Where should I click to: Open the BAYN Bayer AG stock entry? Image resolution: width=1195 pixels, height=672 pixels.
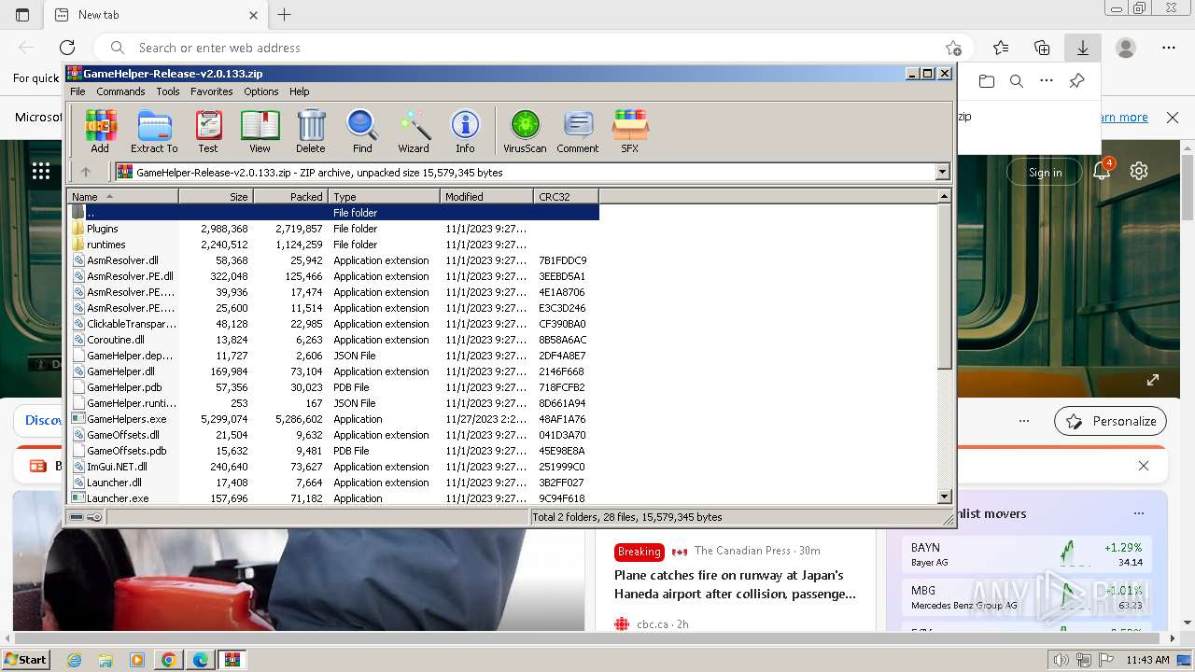click(x=1027, y=553)
